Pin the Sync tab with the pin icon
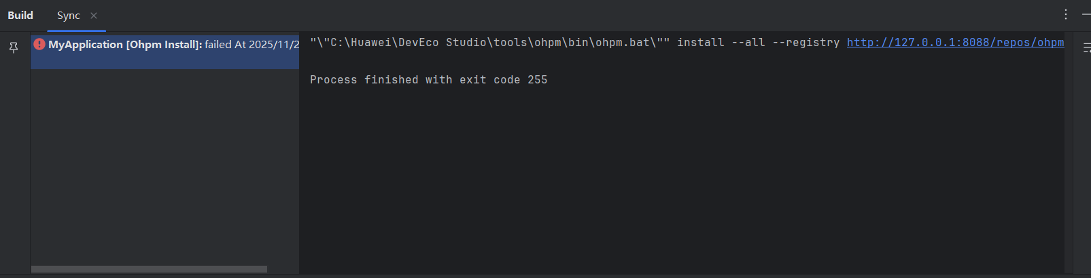This screenshot has height=278, width=1091. [x=13, y=47]
